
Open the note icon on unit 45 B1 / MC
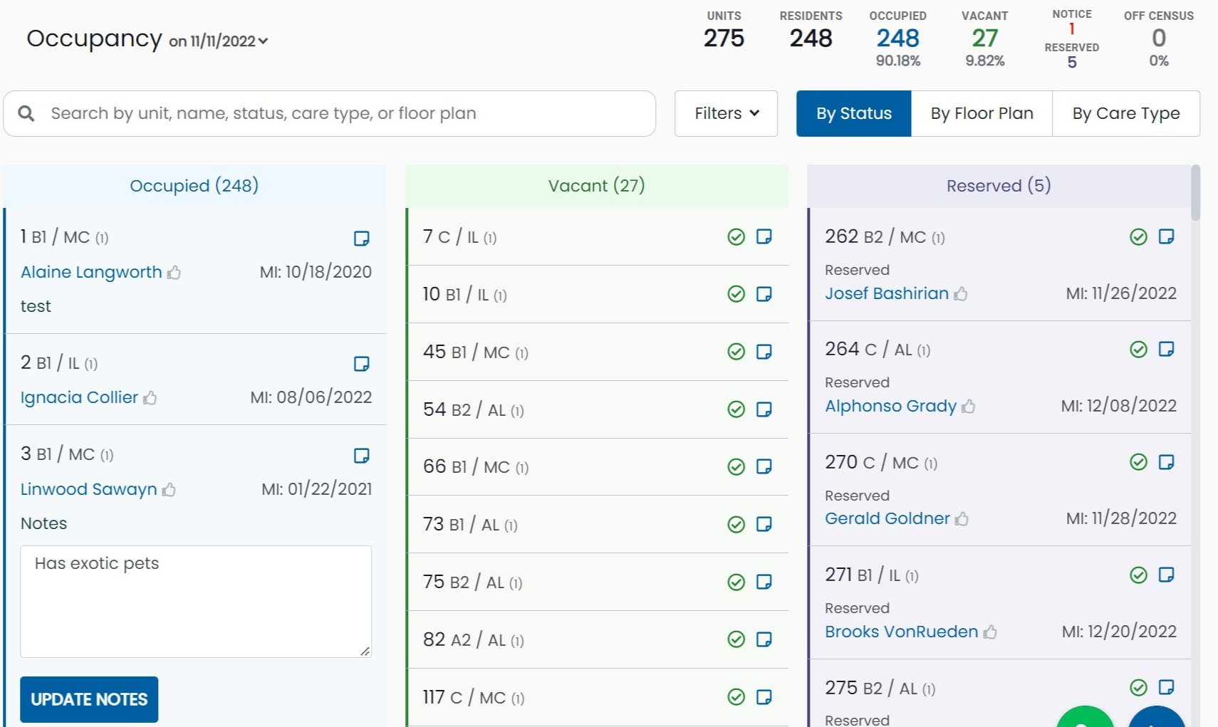coord(764,352)
